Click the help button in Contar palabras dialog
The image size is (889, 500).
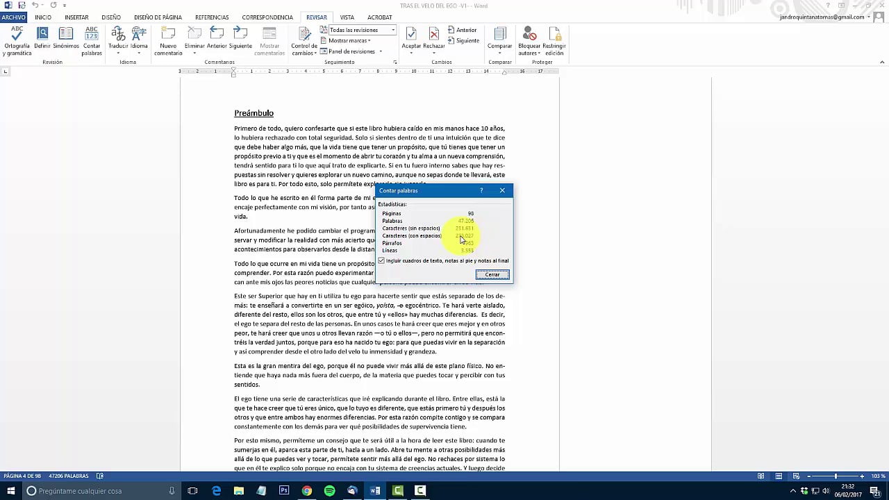[481, 190]
